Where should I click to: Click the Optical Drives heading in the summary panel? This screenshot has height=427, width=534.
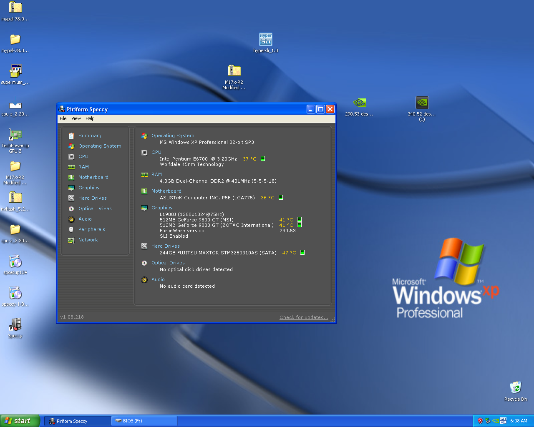point(168,263)
